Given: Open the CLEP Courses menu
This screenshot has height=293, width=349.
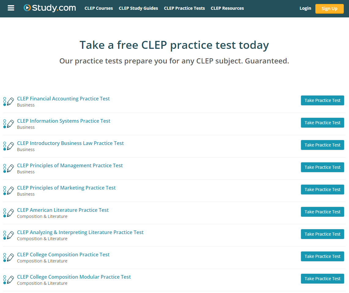Looking at the screenshot, I should pyautogui.click(x=98, y=8).
